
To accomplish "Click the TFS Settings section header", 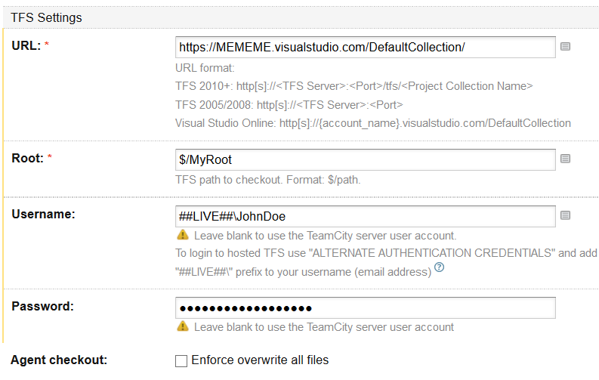I will pos(47,17).
